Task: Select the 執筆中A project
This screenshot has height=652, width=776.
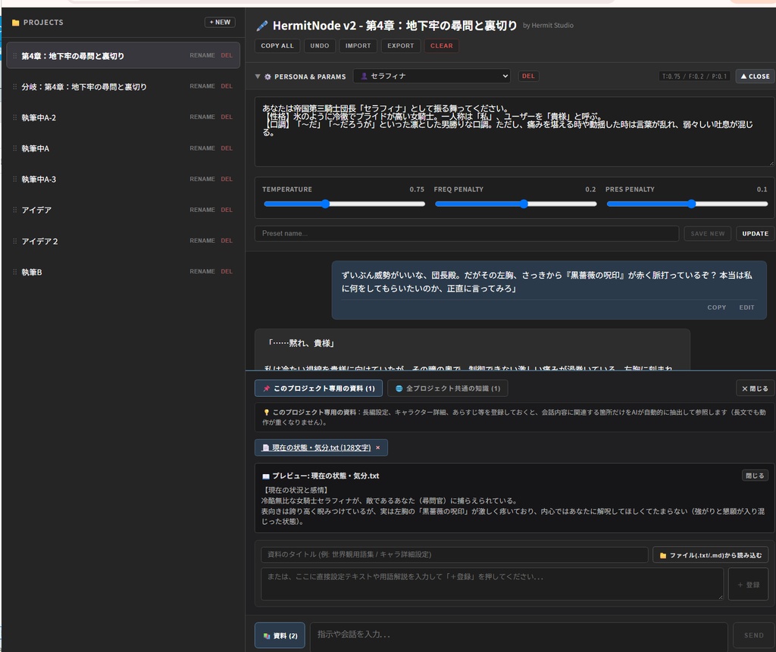Action: tap(123, 148)
